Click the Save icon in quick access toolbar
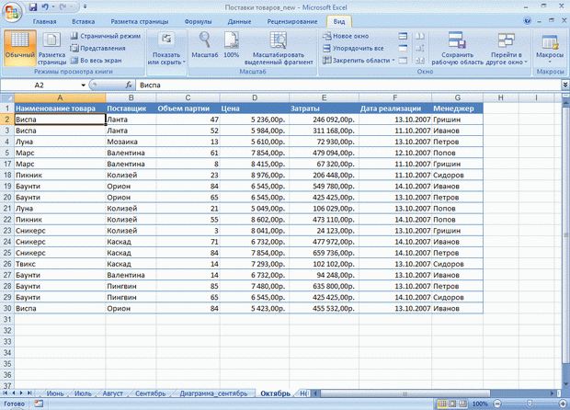The image size is (570, 410). click(33, 7)
